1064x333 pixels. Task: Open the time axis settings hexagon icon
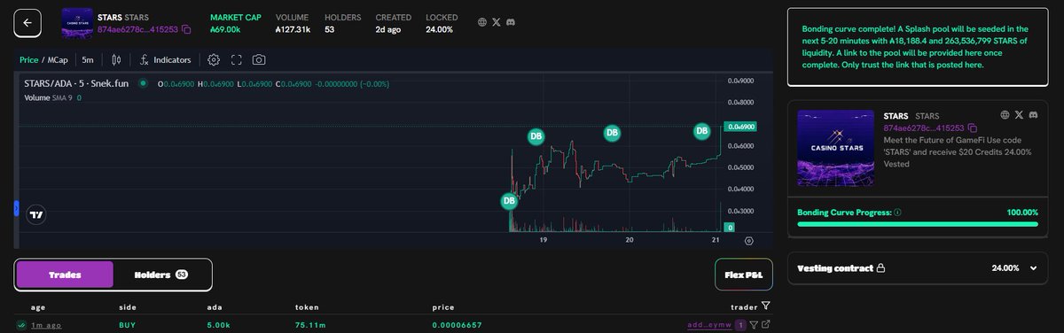pos(749,241)
